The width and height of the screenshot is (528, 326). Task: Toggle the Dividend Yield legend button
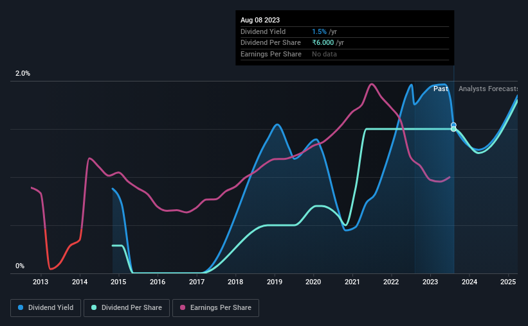coord(46,308)
